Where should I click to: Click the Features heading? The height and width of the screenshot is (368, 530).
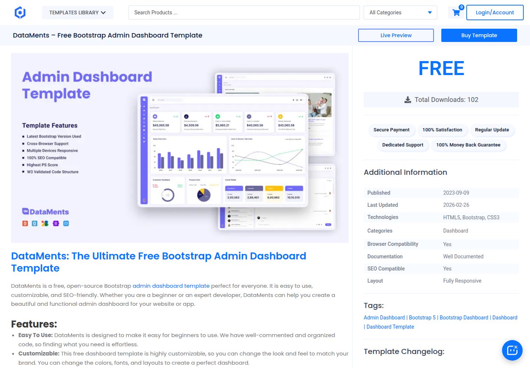click(34, 324)
